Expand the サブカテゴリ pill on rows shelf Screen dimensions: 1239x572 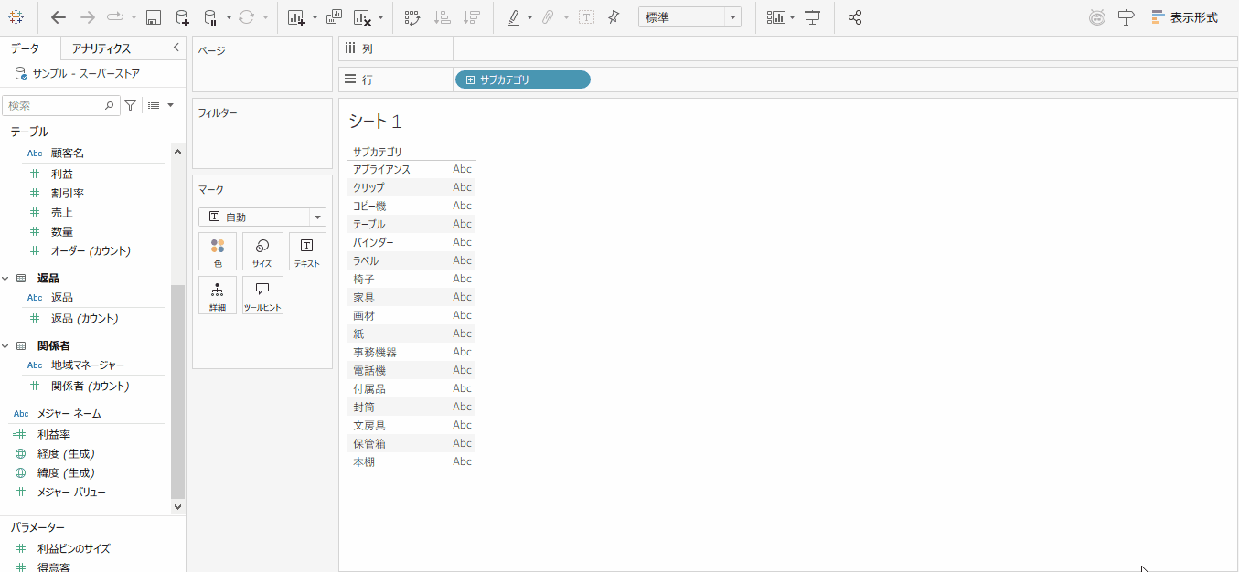(x=471, y=80)
